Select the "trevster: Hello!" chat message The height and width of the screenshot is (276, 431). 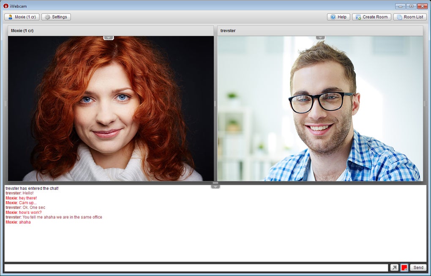(x=19, y=193)
